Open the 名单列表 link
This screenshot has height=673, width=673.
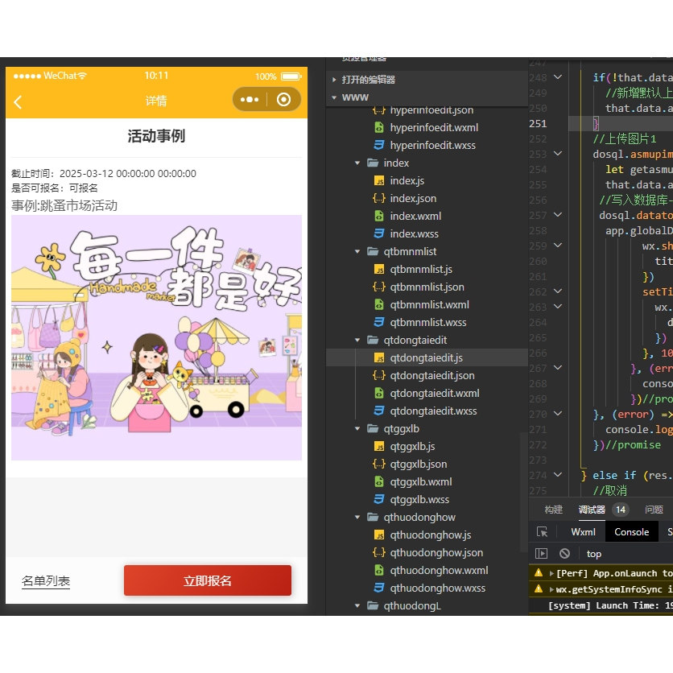pos(46,581)
